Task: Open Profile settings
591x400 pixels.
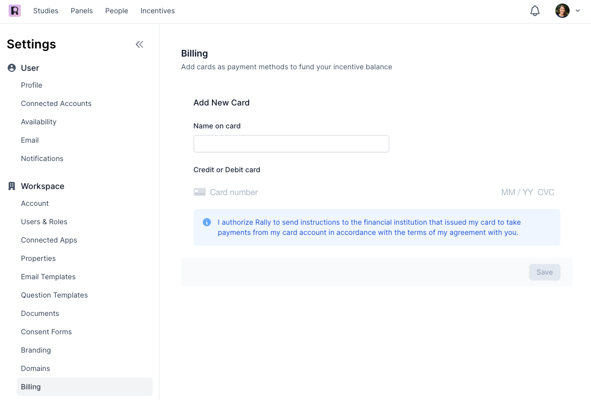Action: tap(32, 85)
